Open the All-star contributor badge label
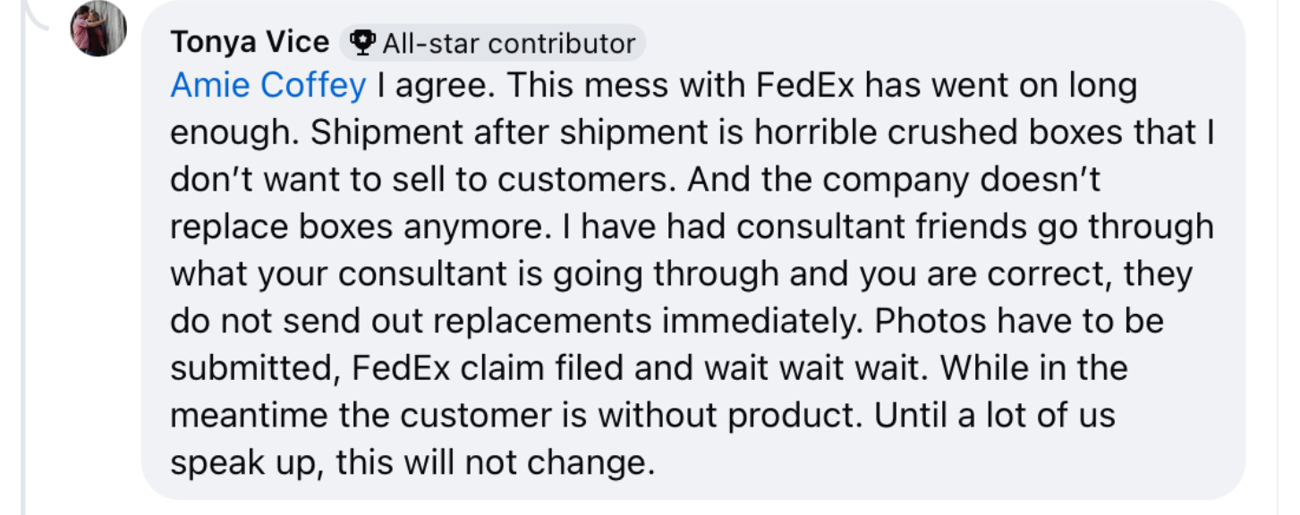This screenshot has width=1300, height=515. click(x=493, y=42)
